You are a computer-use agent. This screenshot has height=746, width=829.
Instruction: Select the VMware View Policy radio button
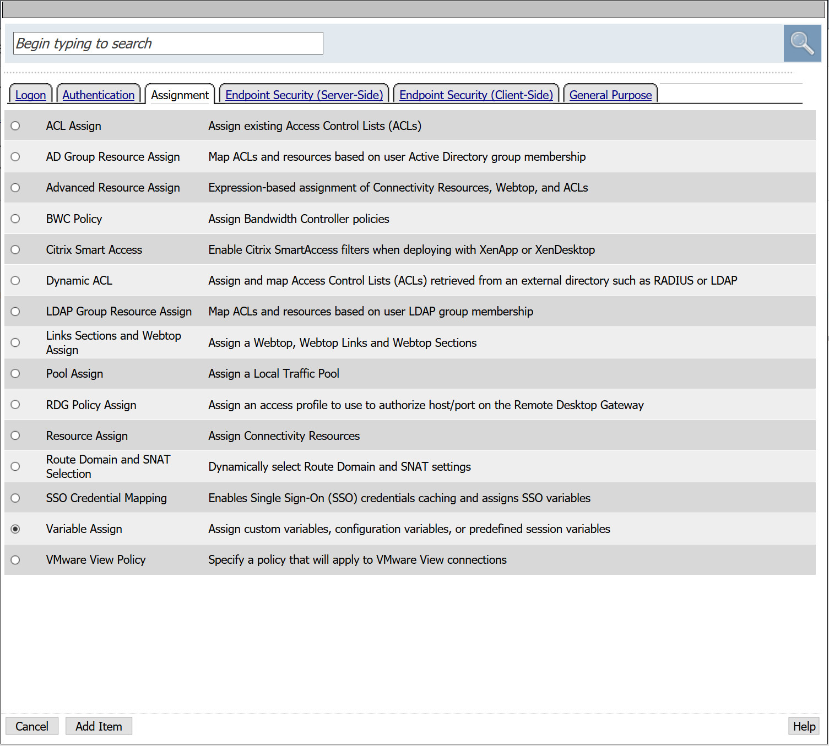15,560
